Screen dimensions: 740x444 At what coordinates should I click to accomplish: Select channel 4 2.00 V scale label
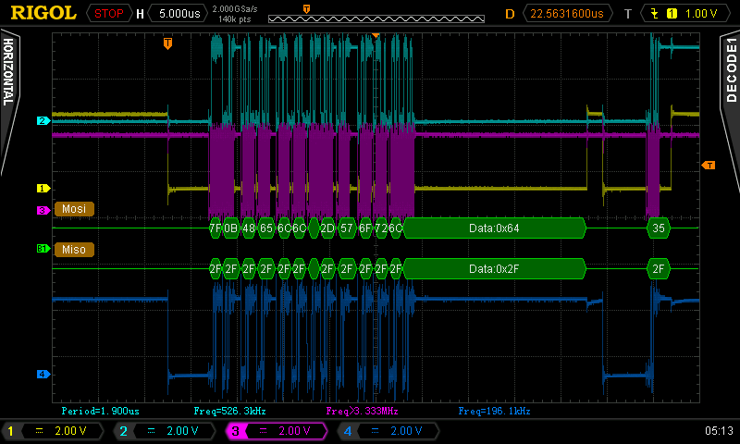coord(406,431)
